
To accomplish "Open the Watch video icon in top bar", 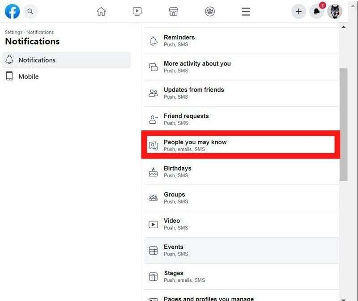I will point(137,12).
